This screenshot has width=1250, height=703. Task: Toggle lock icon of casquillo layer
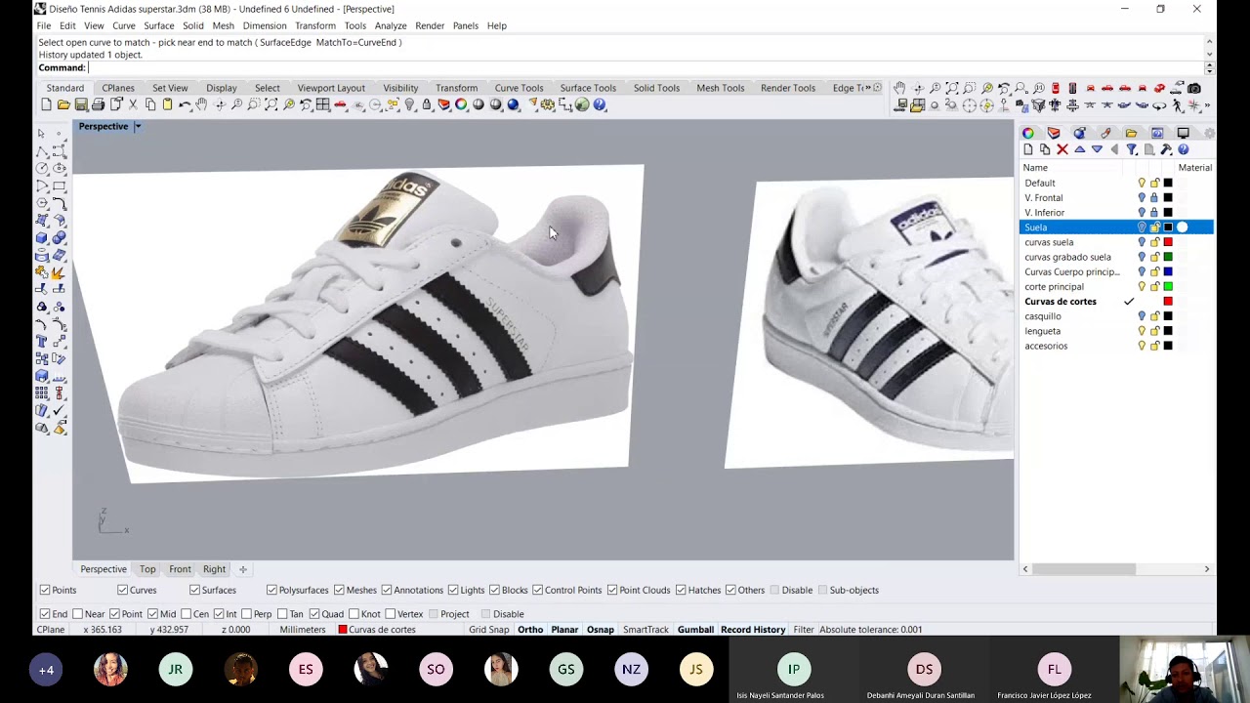(x=1154, y=316)
